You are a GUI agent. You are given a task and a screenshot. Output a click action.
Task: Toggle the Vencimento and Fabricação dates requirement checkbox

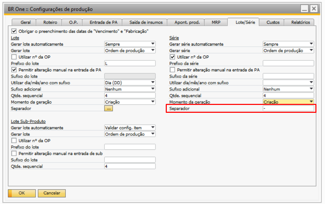tap(14, 31)
